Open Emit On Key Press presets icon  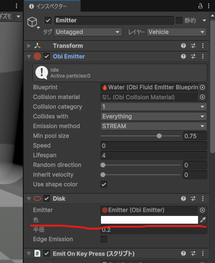[x=193, y=253]
